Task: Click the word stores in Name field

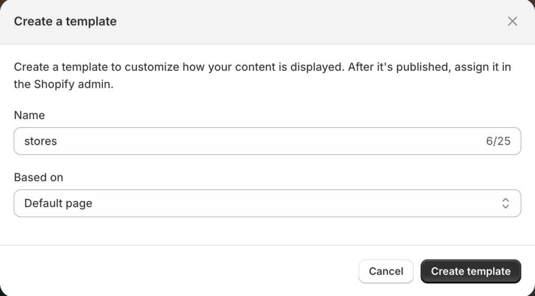Action: tap(41, 141)
